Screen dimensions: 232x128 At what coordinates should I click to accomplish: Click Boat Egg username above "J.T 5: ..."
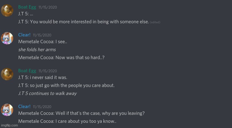coord(27,7)
